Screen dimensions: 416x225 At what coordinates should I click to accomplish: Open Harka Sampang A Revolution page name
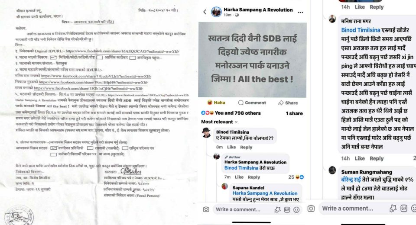click(258, 10)
